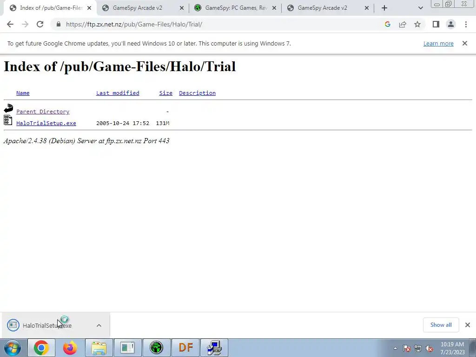
Task: Click the Parent Directory back-arrow icon
Action: coord(8,108)
